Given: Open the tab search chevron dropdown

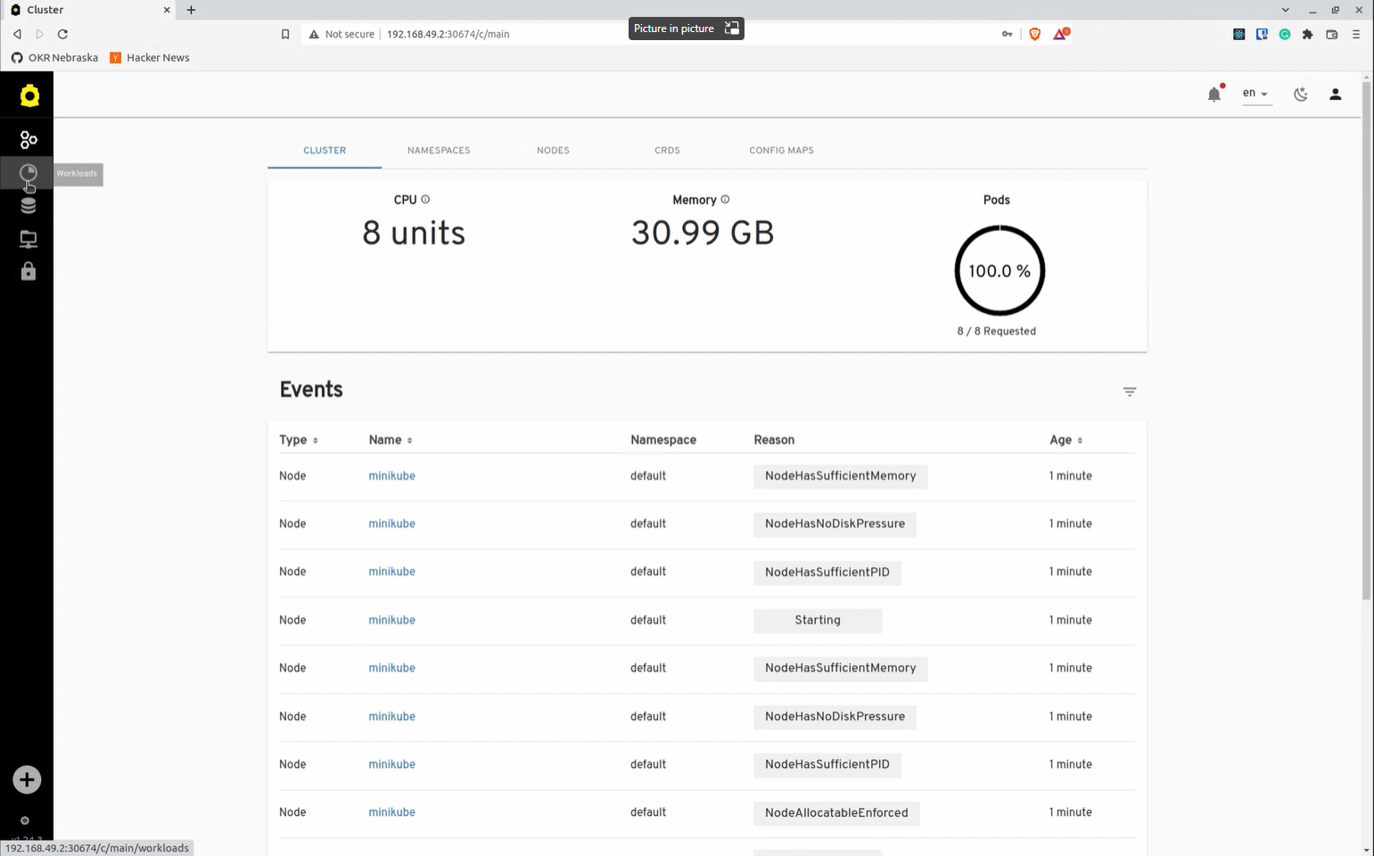Looking at the screenshot, I should tap(1284, 9).
